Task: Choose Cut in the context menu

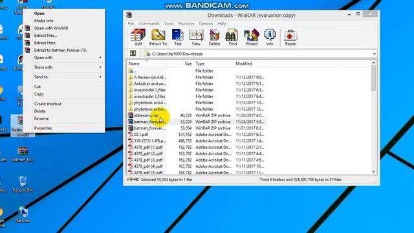Action: click(64, 87)
